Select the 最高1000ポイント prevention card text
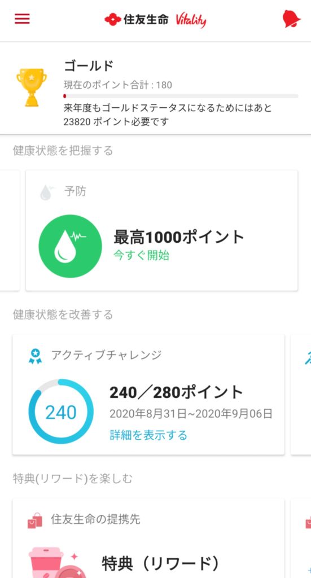The width and height of the screenshot is (311, 578). click(179, 237)
